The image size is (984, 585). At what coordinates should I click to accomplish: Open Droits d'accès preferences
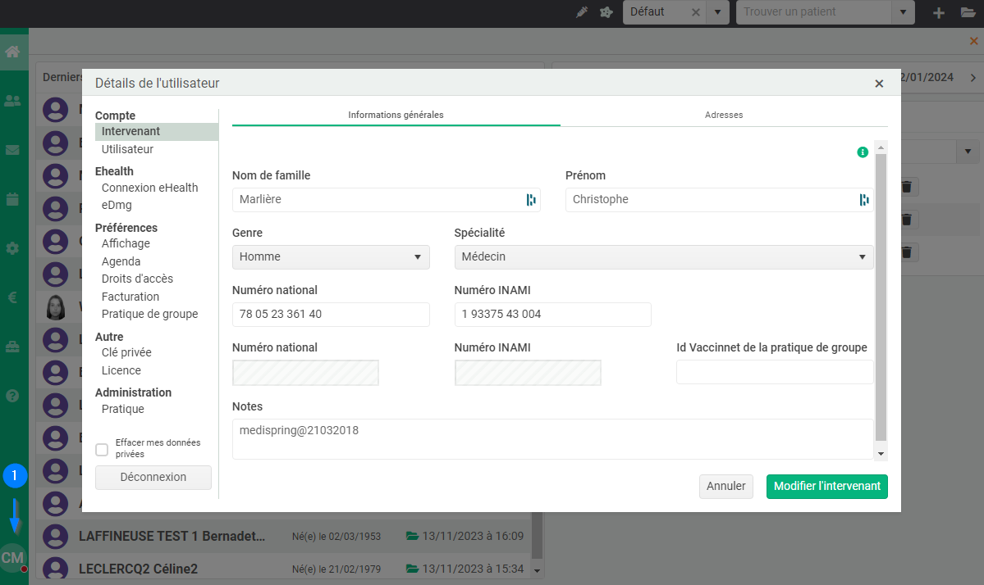(137, 279)
